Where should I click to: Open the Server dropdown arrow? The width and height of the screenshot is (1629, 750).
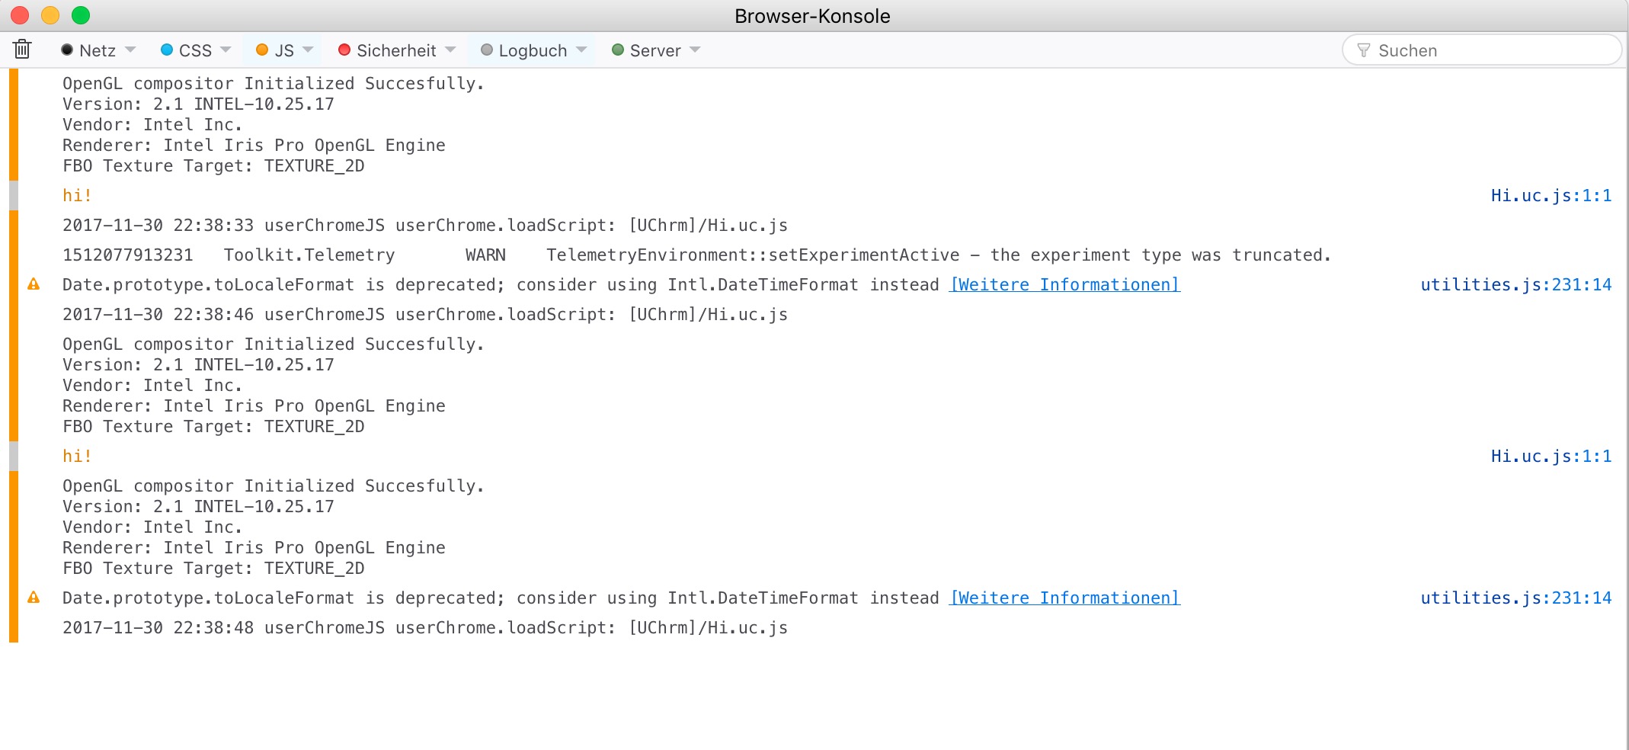point(695,50)
